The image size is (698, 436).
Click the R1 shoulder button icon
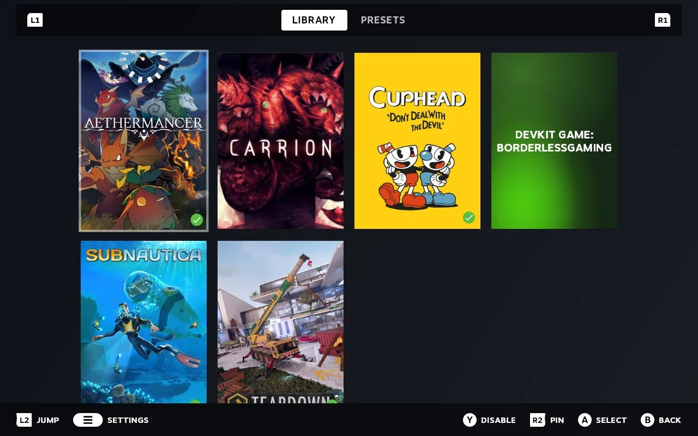[663, 20]
